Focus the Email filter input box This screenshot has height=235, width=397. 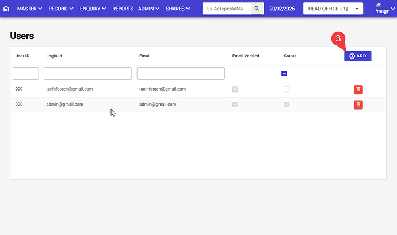click(181, 74)
